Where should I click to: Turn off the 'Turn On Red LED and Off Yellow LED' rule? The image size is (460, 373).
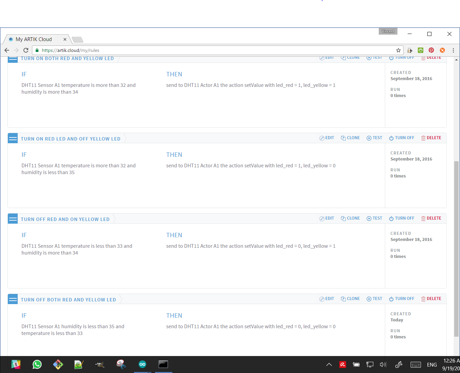[402, 138]
